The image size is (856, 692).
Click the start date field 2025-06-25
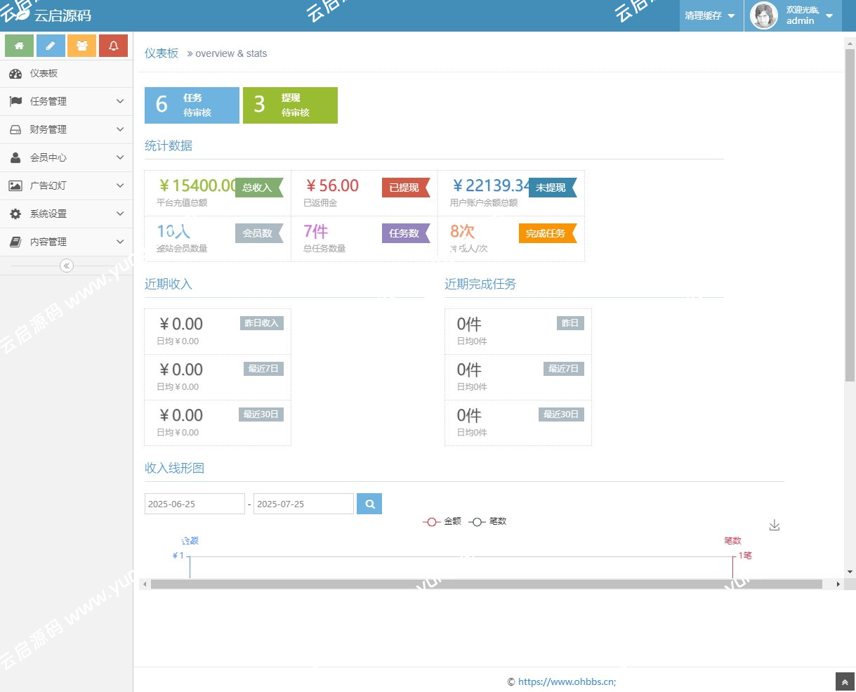[195, 504]
